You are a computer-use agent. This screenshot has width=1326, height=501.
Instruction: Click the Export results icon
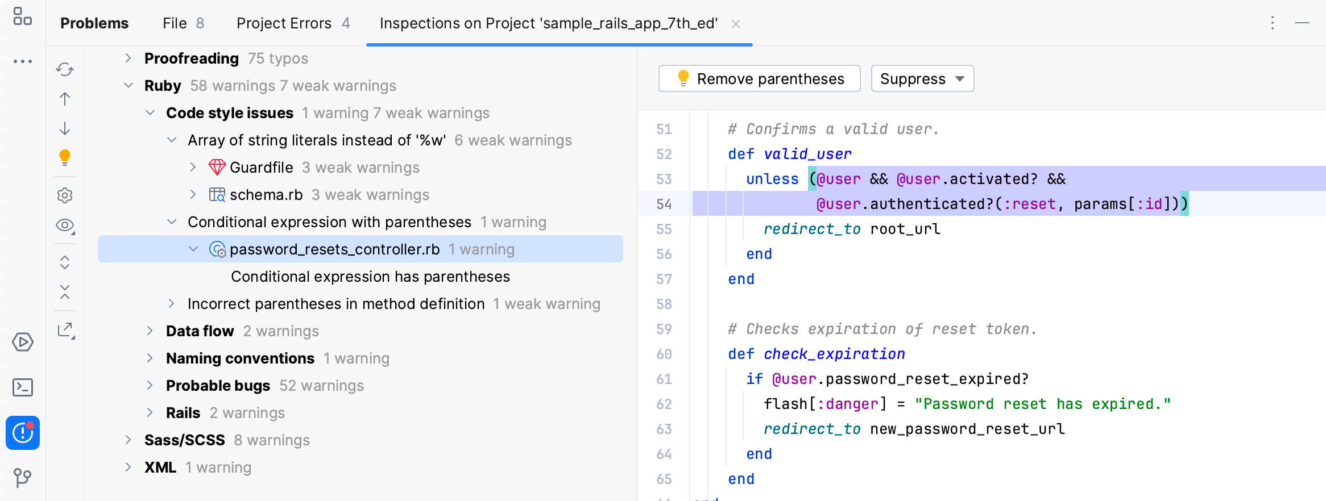click(x=66, y=330)
